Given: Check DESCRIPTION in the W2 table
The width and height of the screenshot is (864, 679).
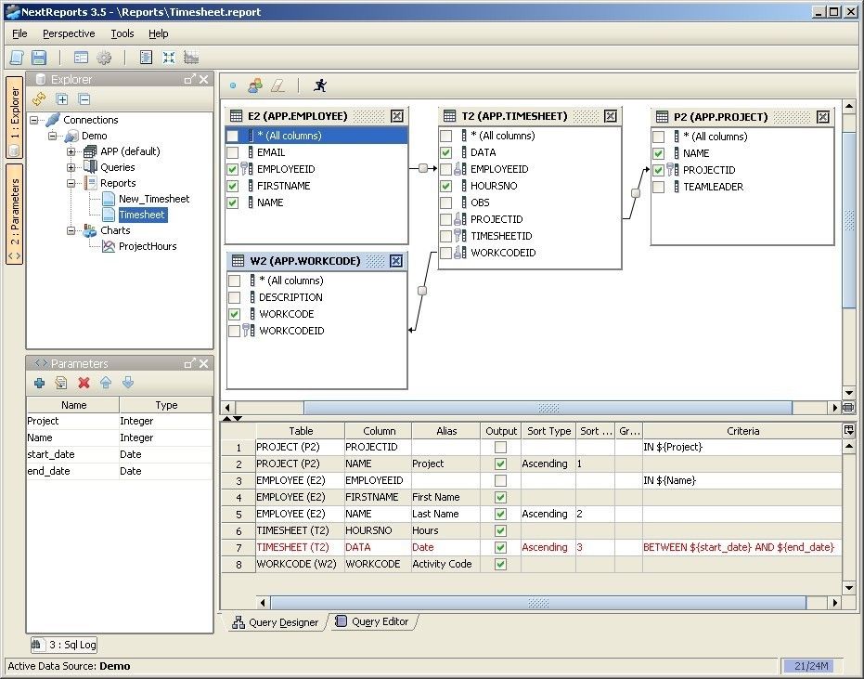Looking at the screenshot, I should click(x=234, y=297).
